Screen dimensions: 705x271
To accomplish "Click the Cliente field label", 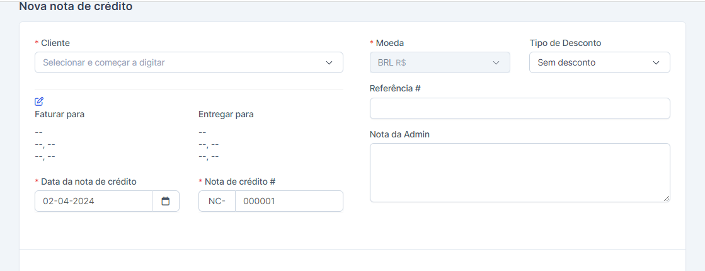I will point(55,43).
